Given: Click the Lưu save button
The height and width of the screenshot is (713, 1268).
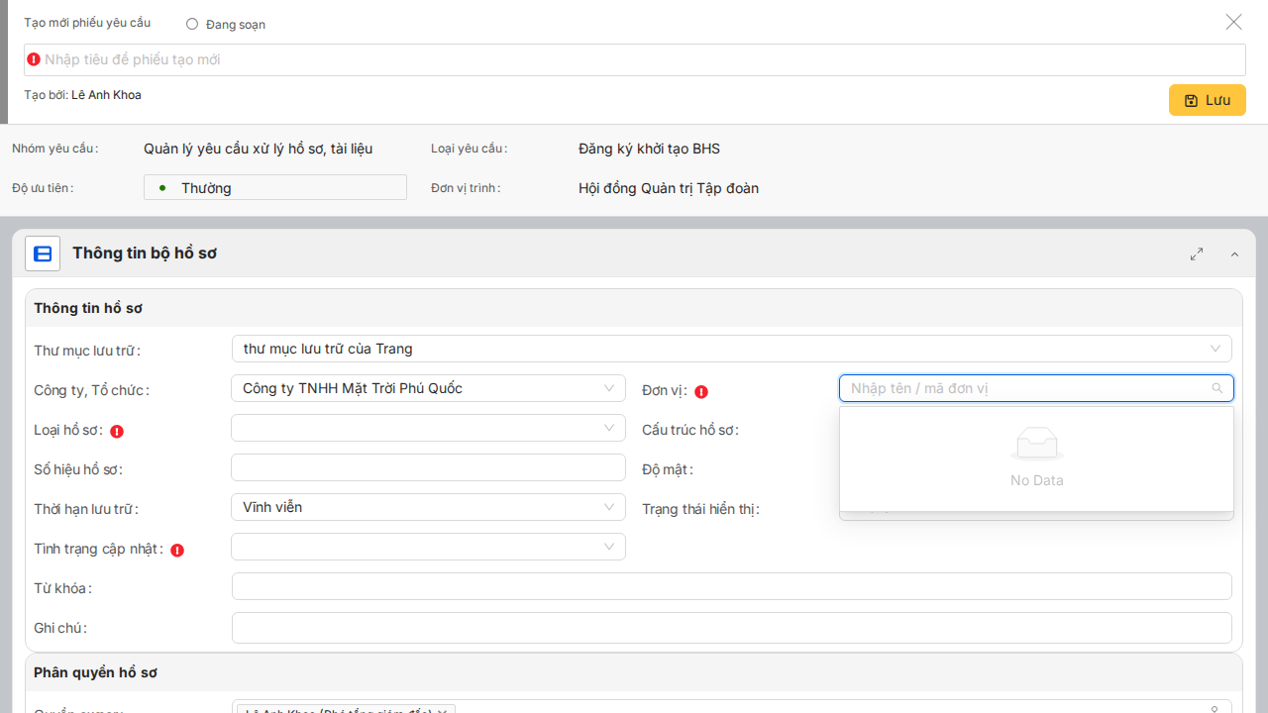Looking at the screenshot, I should coord(1207,100).
